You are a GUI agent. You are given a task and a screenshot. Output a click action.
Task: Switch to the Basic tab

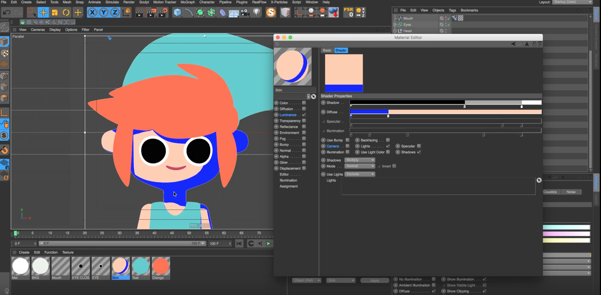[327, 50]
